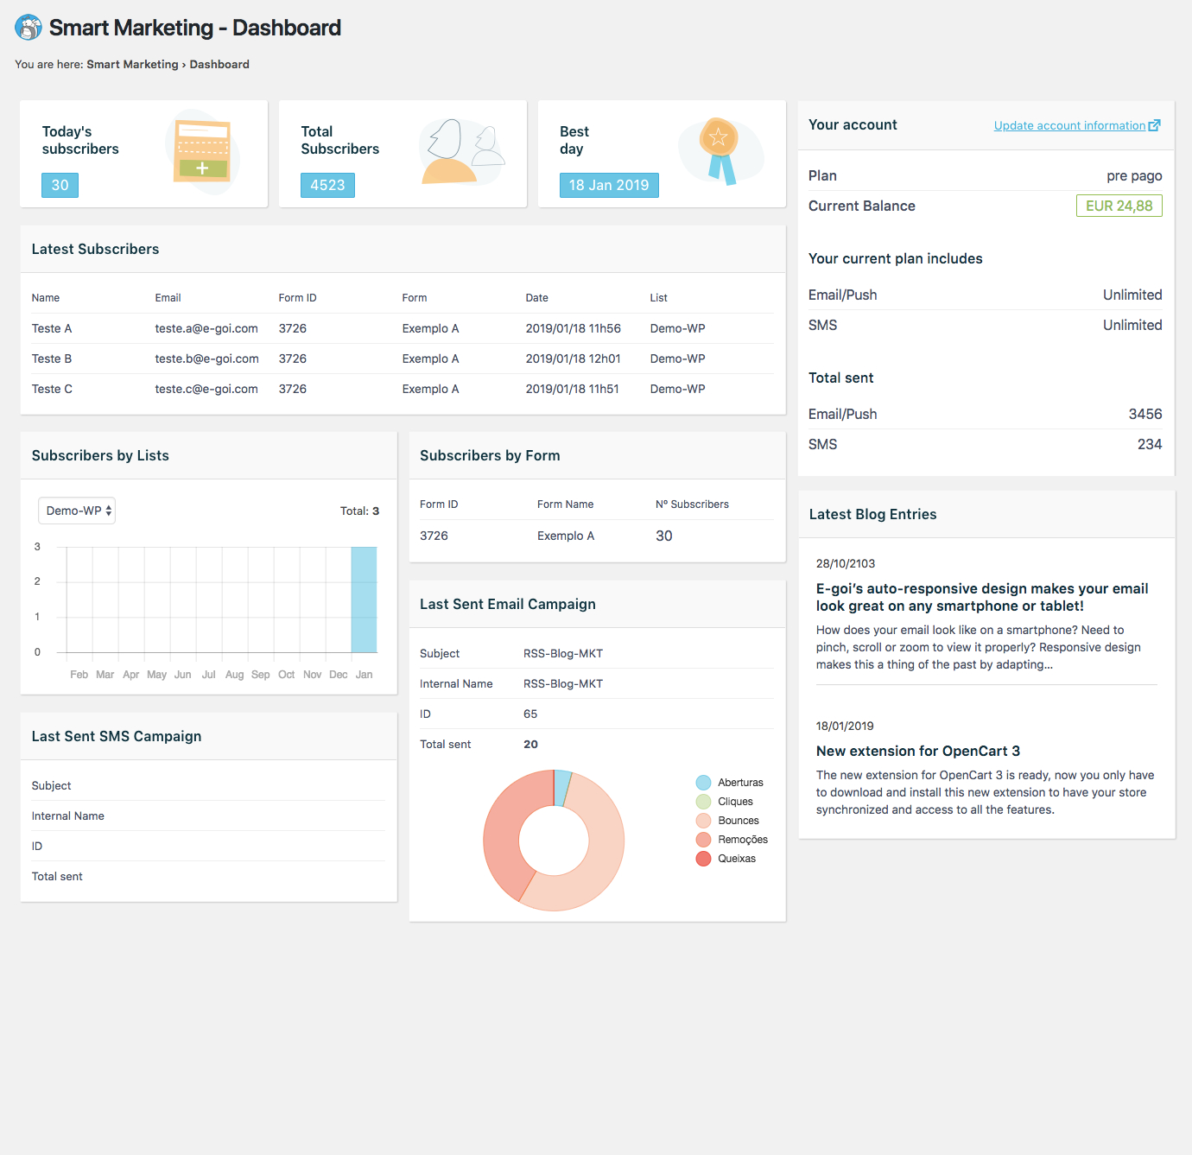Click the 28/10/2103 blog entry date

[x=846, y=563]
